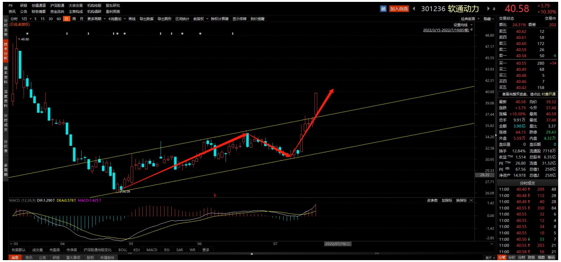Viewport: 561px width, 262px height.
Task: Open 资金流向 in top menu
Action: tap(57, 11)
